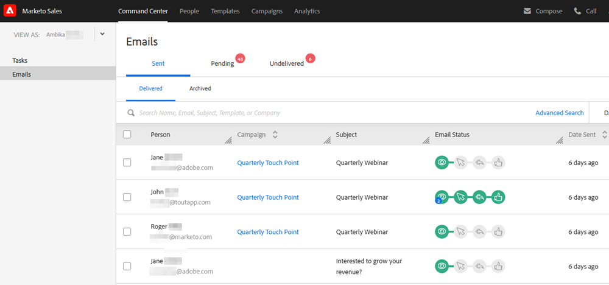Open the Analytics menu item

pos(307,11)
